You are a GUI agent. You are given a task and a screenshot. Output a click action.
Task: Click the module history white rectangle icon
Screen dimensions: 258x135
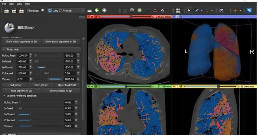[x=90, y=11]
